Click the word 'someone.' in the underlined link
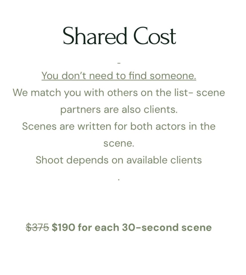 (173, 76)
